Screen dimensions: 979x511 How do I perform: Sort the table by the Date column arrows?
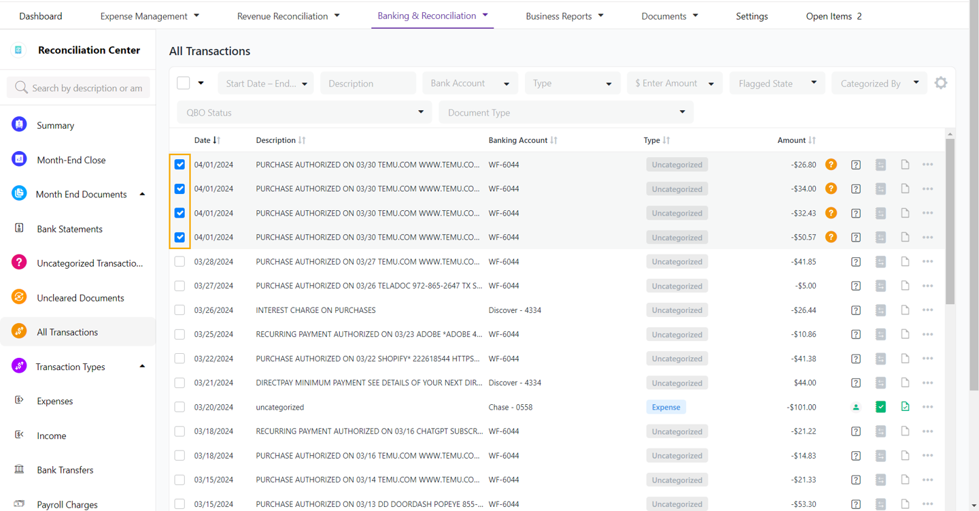(217, 140)
